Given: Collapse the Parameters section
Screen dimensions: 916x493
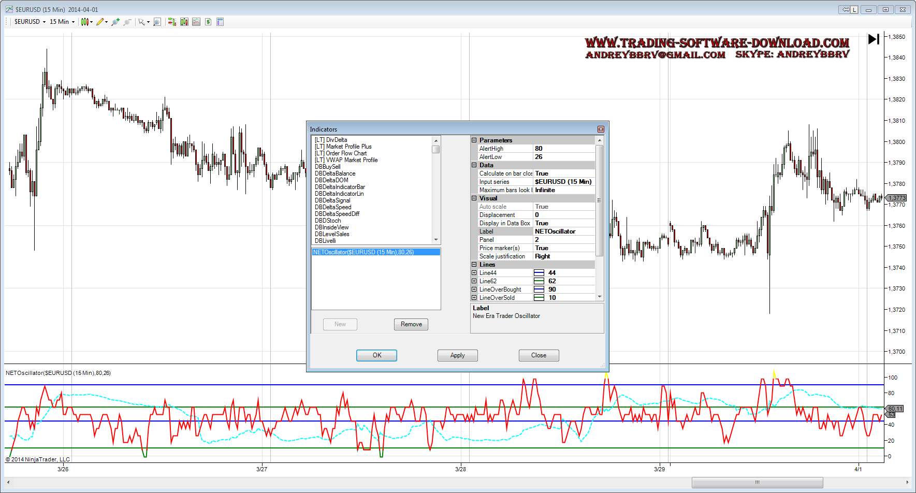Looking at the screenshot, I should [474, 140].
